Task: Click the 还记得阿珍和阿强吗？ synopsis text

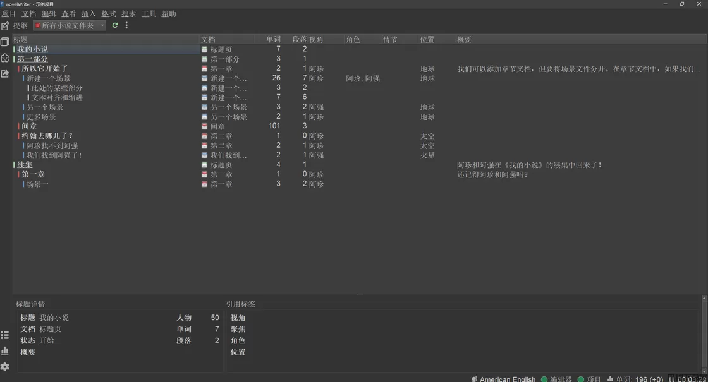Action: click(x=492, y=174)
